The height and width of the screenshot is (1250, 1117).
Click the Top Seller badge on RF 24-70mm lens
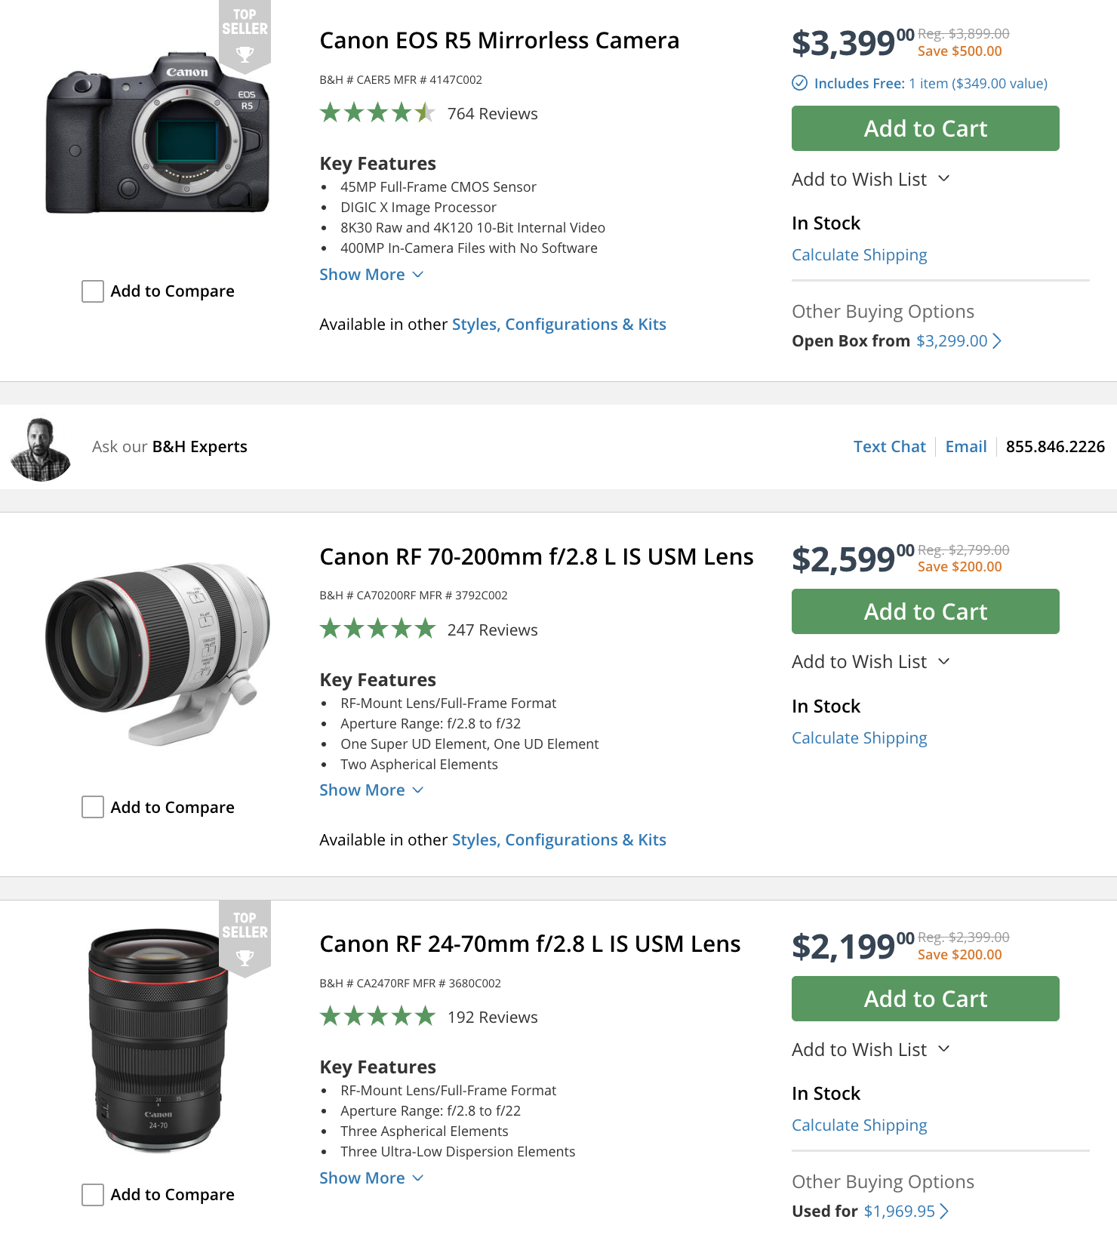pyautogui.click(x=245, y=938)
